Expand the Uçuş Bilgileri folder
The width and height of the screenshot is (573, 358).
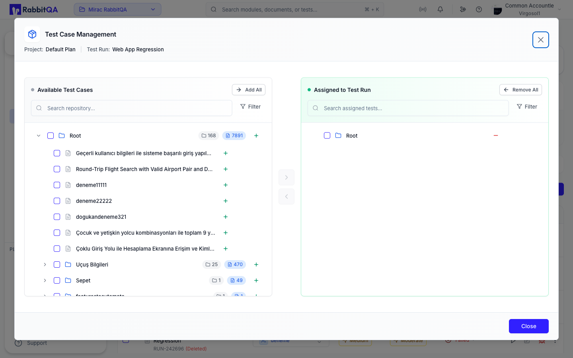45,265
